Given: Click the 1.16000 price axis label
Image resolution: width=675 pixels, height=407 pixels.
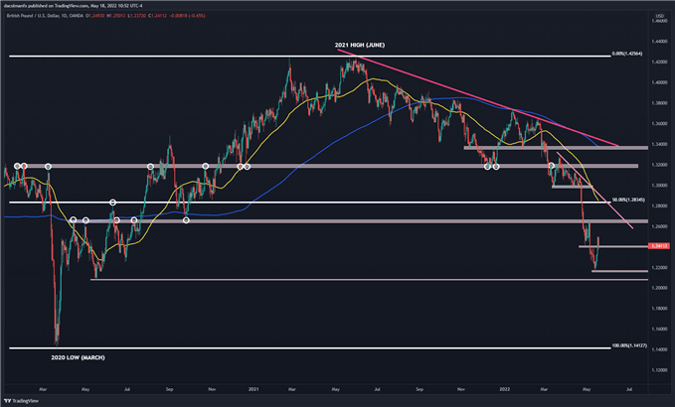Looking at the screenshot, I should coord(659,329).
